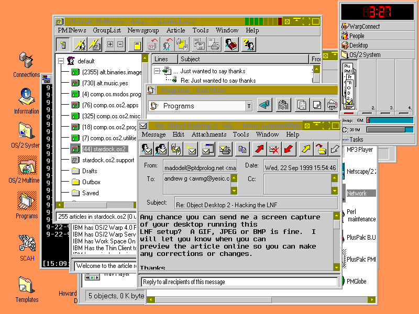Open the address book icon in PMINews toolbar
The height and width of the screenshot is (314, 419).
(x=231, y=44)
